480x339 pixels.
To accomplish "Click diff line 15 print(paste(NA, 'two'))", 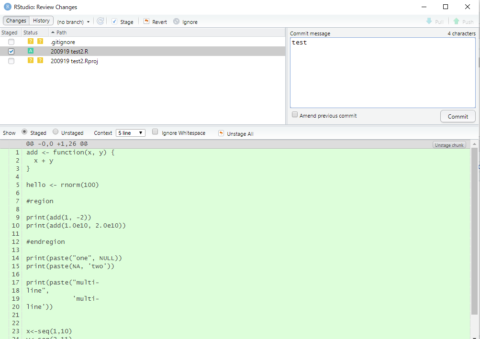I will coord(70,266).
